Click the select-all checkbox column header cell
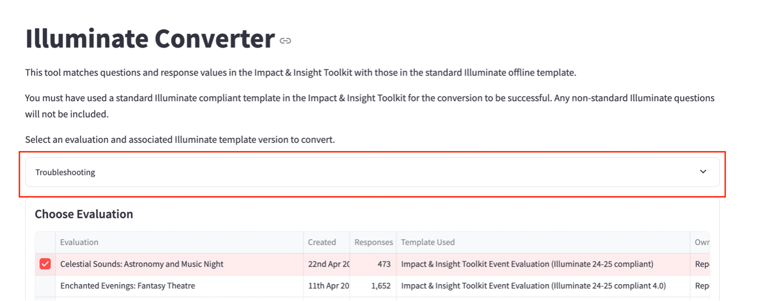The image size is (758, 301). click(45, 242)
